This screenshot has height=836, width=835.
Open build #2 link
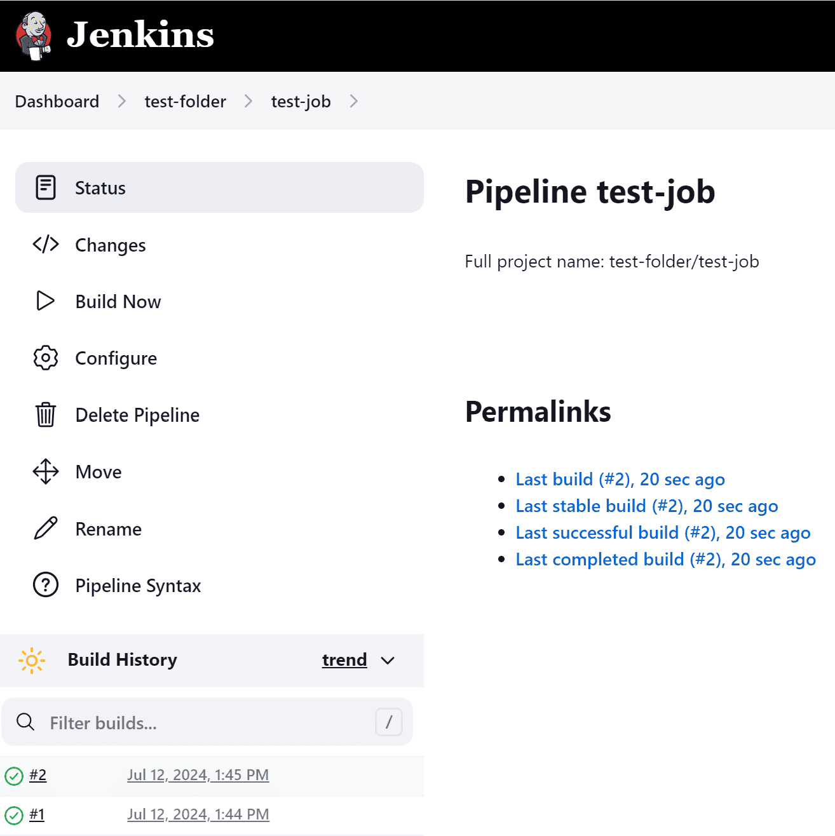38,775
